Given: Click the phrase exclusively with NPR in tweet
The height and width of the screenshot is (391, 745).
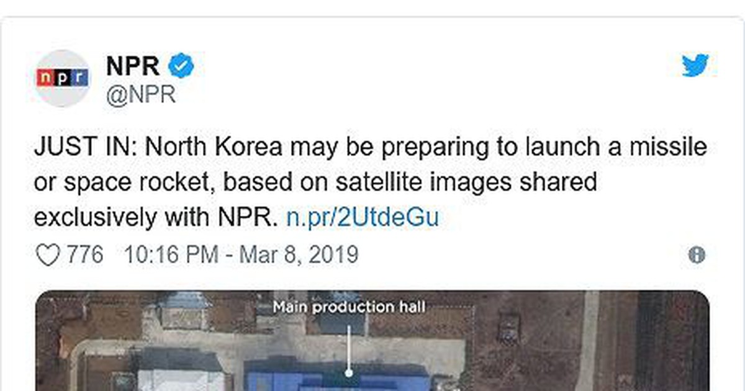Looking at the screenshot, I should click(x=154, y=218).
